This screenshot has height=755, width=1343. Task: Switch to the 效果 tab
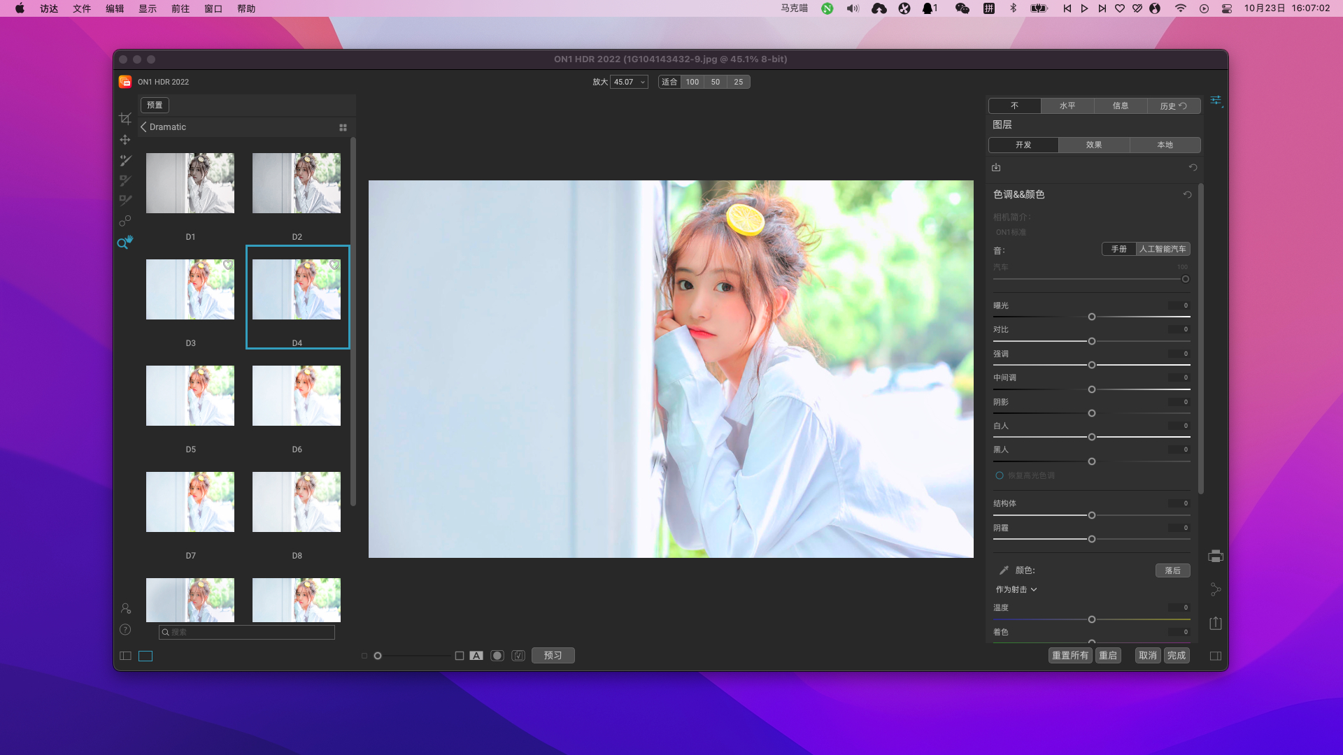pyautogui.click(x=1094, y=145)
